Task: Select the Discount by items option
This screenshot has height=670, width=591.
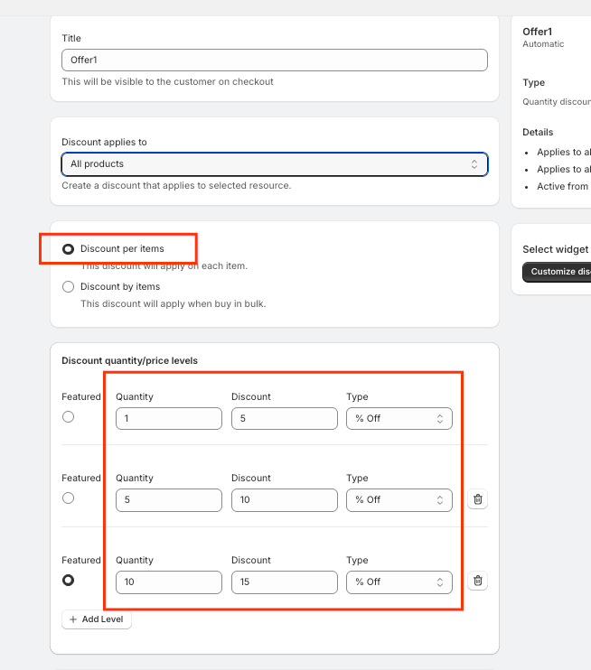Action: pyautogui.click(x=68, y=286)
